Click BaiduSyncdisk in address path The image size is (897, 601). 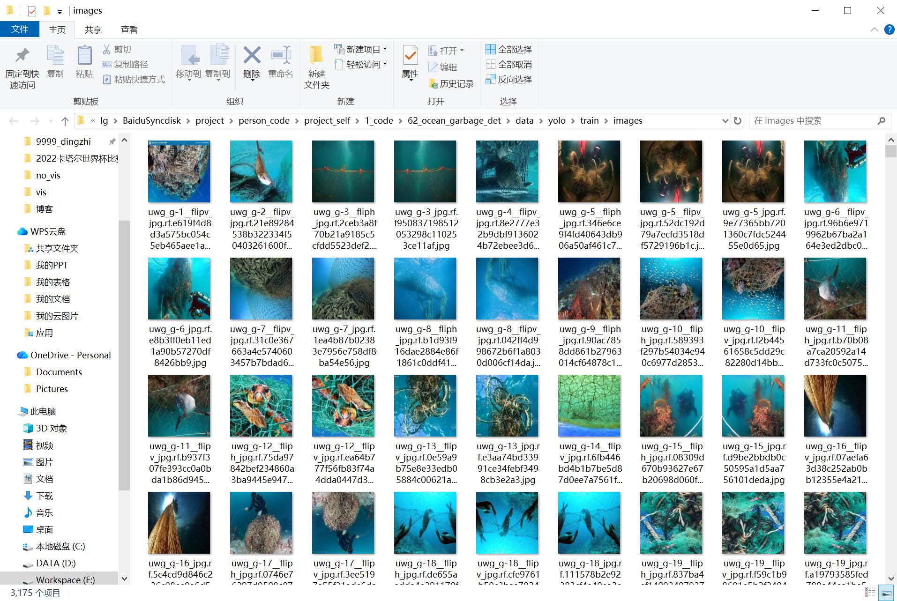[152, 121]
